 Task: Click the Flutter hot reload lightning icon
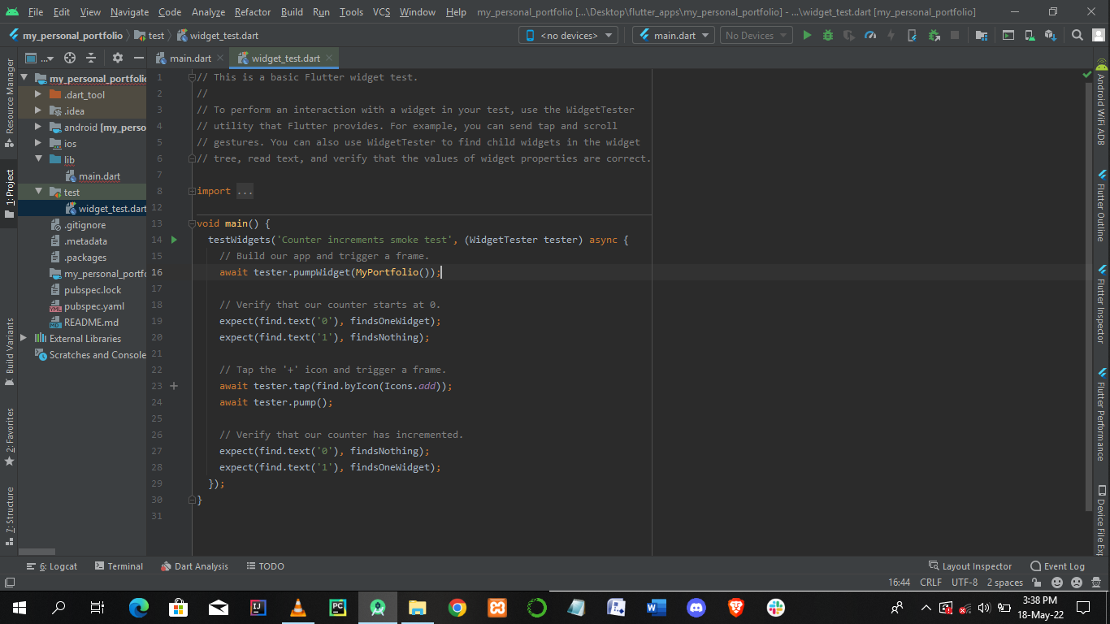(x=891, y=35)
